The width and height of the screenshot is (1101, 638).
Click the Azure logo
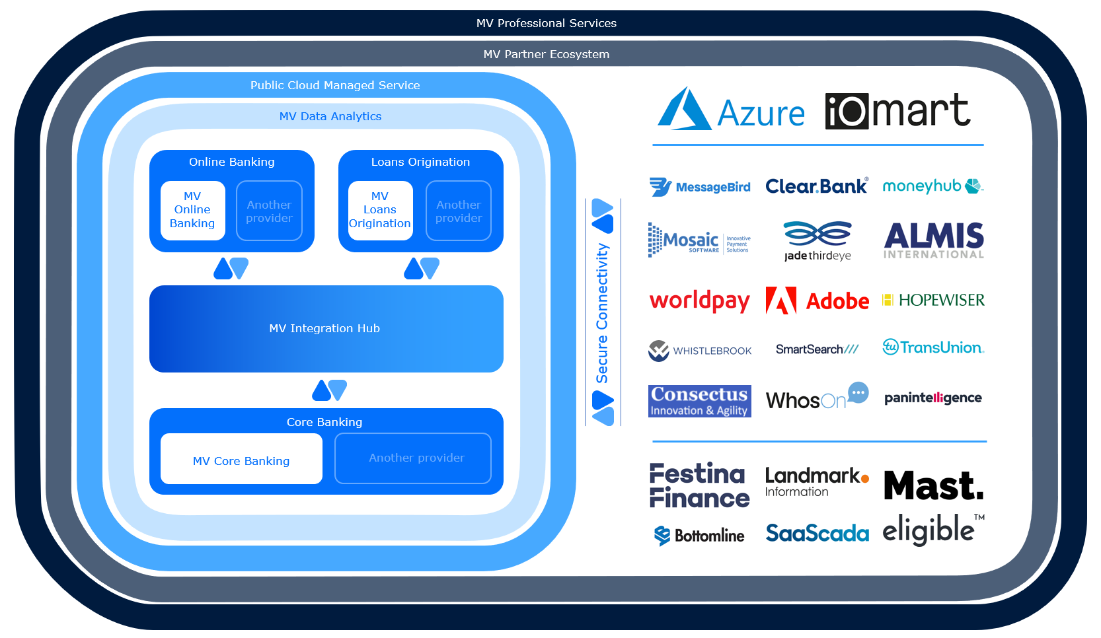coord(731,110)
